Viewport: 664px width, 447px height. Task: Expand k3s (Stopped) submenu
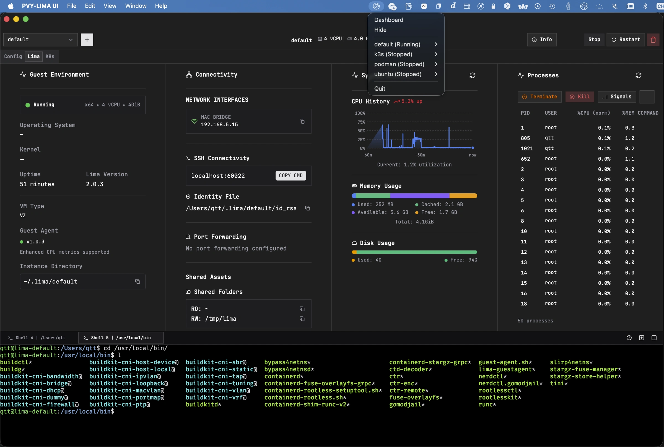coord(406,54)
